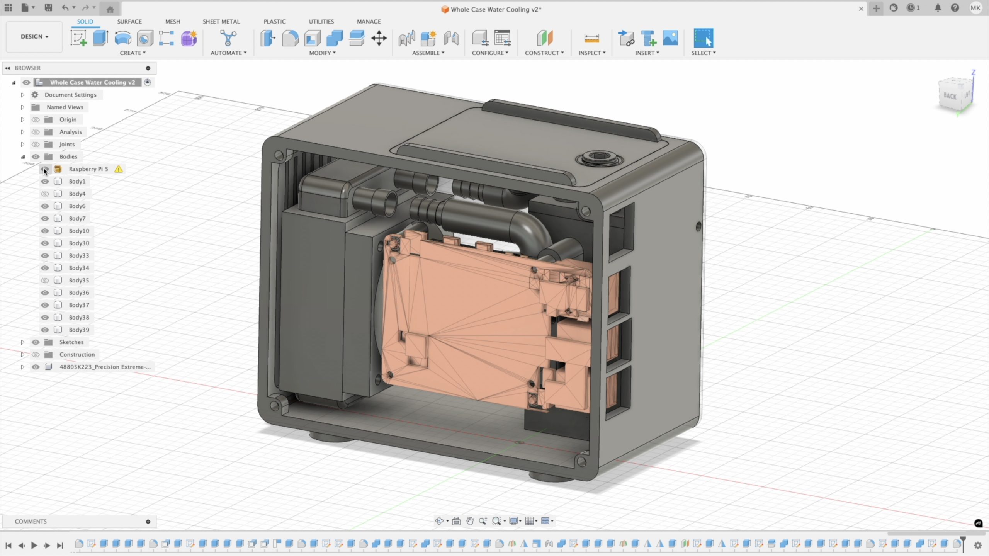Screen dimensions: 989x556
Task: Open the CONSTRUCT menu
Action: 544,53
